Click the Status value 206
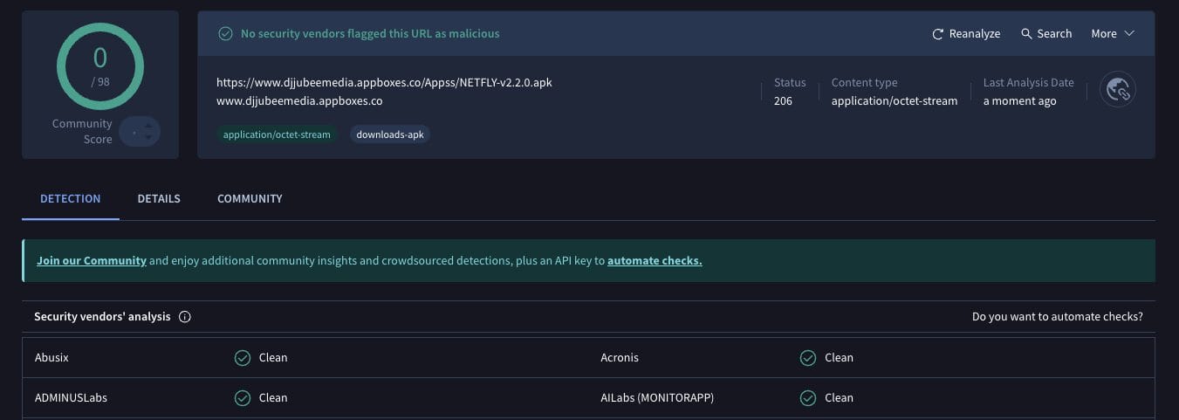1179x420 pixels. (x=783, y=100)
